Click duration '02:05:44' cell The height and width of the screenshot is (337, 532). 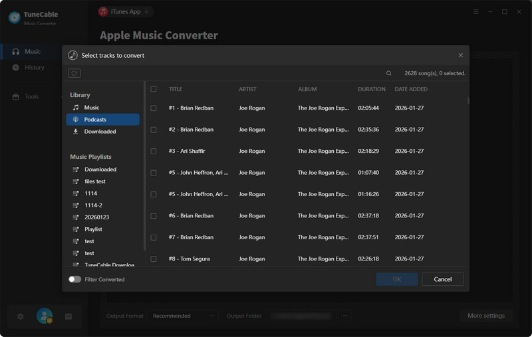click(368, 108)
